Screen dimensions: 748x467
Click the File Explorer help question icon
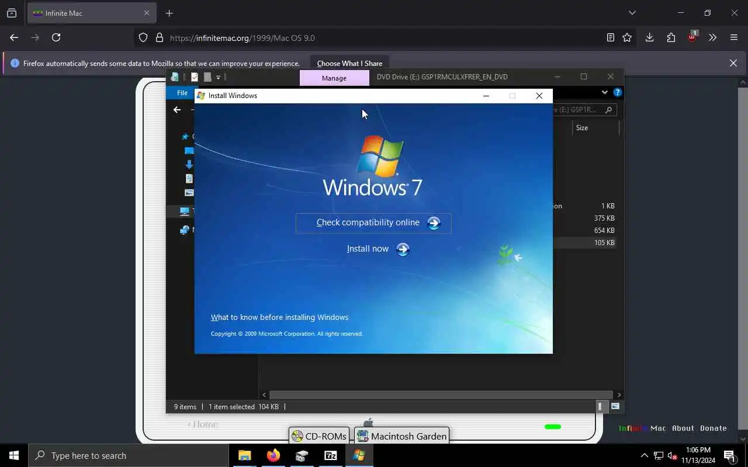pyautogui.click(x=618, y=92)
